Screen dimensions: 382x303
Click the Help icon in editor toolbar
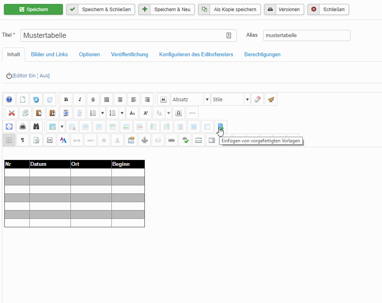click(x=9, y=100)
